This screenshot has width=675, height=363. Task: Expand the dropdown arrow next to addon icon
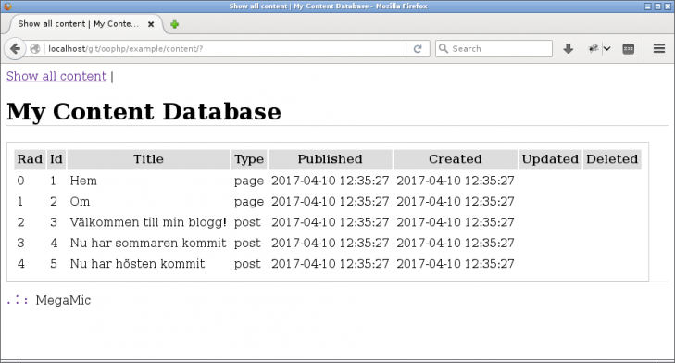606,49
